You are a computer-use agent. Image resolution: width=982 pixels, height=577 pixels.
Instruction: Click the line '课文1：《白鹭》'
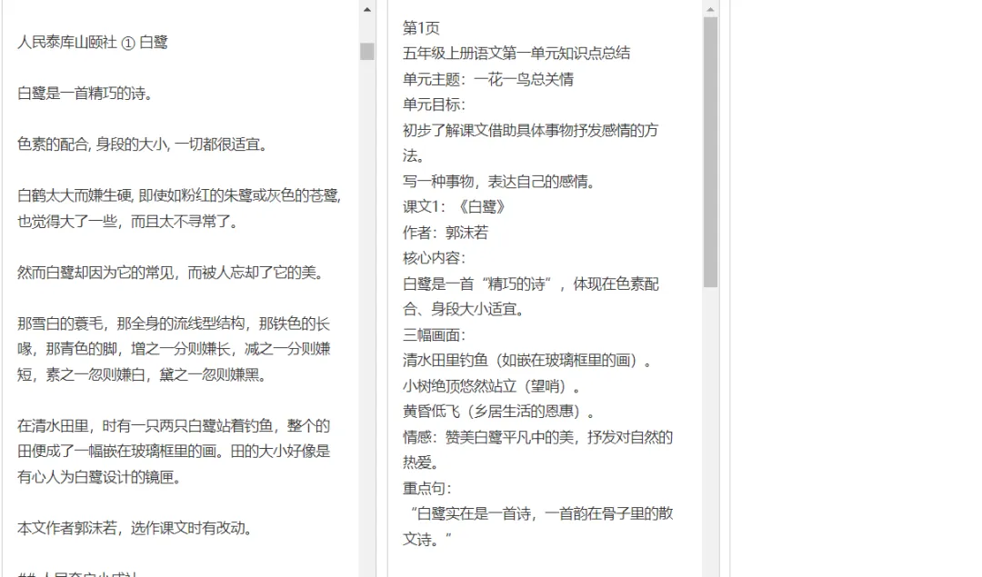click(454, 207)
